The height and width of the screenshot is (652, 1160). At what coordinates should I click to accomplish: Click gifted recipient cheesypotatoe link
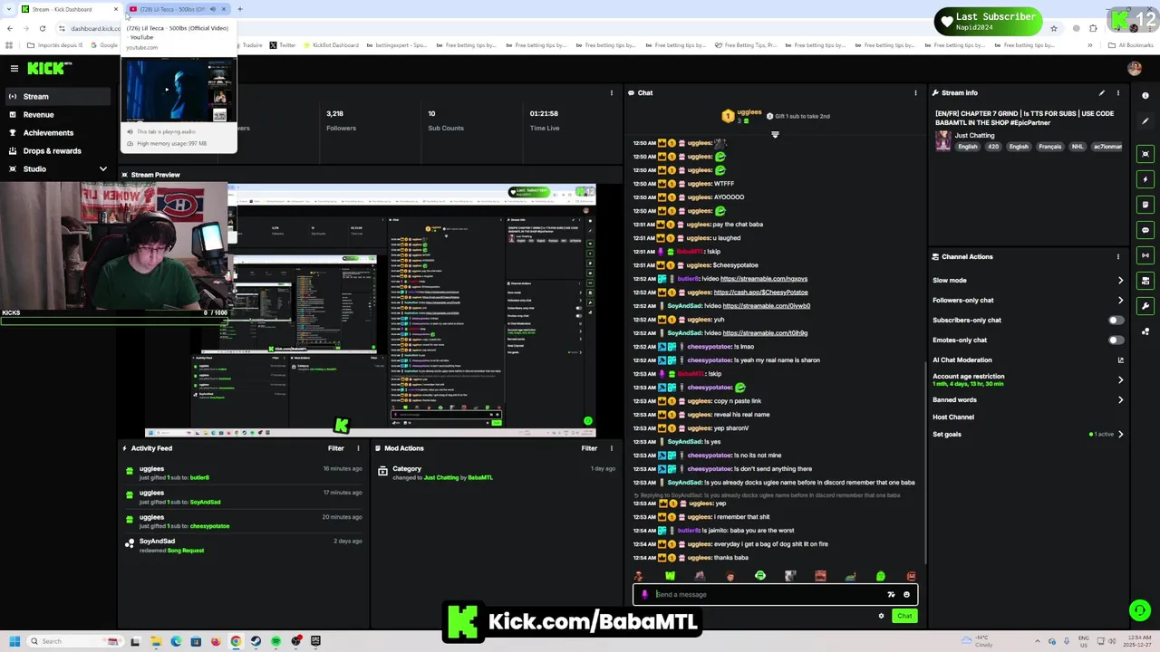tap(209, 526)
